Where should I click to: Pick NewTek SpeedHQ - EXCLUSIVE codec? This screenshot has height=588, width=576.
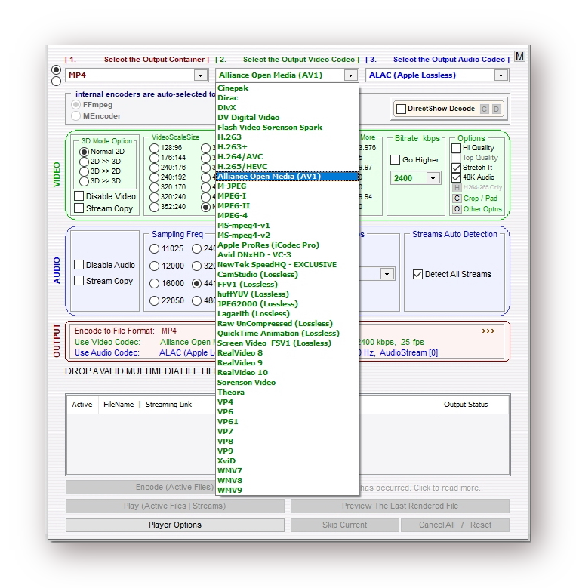tap(288, 265)
